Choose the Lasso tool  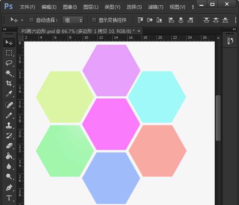(9, 63)
